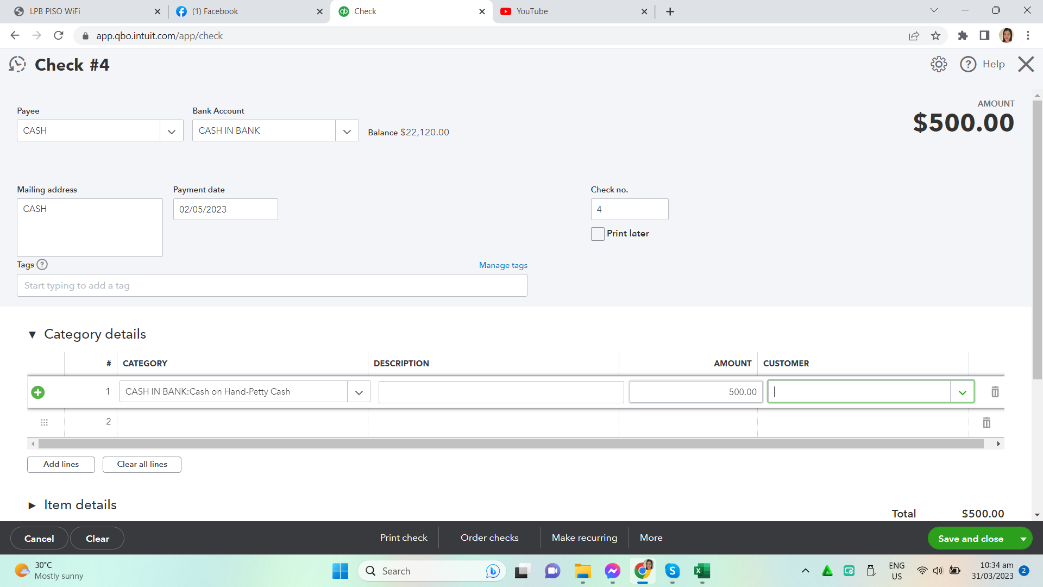The width and height of the screenshot is (1043, 587).
Task: Click the Help question mark icon
Action: 967,64
